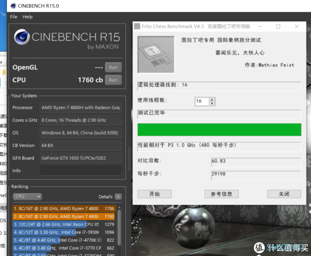Click the logical processors found 16 field
This screenshot has height=256, width=311.
pos(220,86)
